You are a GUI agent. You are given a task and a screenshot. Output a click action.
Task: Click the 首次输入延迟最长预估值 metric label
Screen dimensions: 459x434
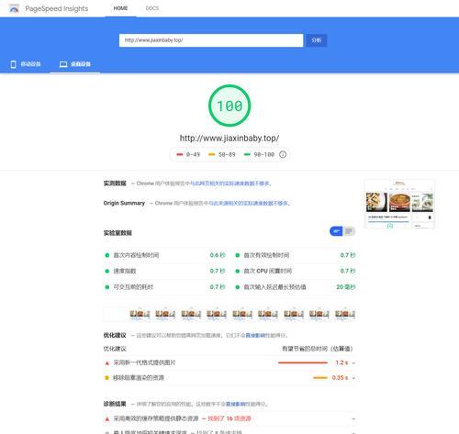point(274,287)
